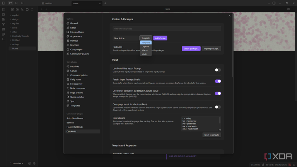Select Capture from the choice type dropdown

(x=145, y=46)
